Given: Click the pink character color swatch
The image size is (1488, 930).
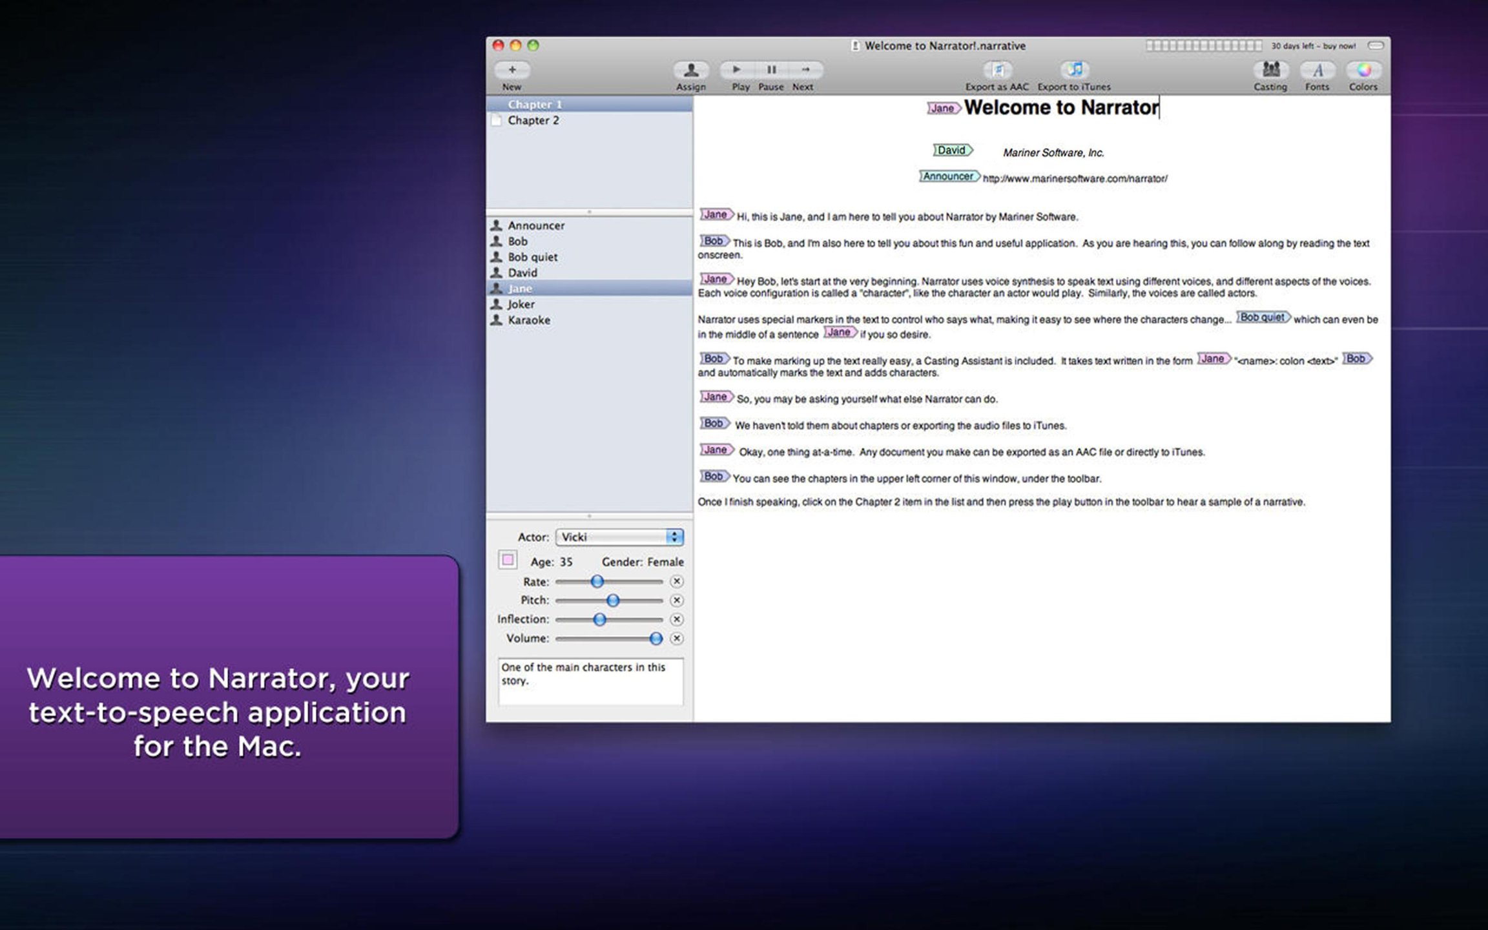Looking at the screenshot, I should coord(508,560).
